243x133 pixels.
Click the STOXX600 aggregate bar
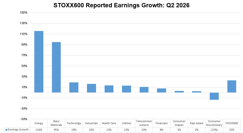coord(232,86)
